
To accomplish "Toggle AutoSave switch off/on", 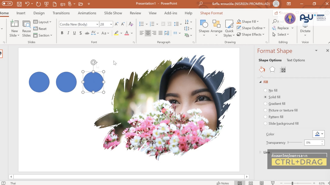I will pos(7,4).
